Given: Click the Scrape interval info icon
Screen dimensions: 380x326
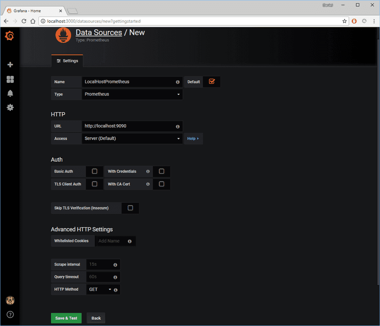Looking at the screenshot, I should click(115, 265).
